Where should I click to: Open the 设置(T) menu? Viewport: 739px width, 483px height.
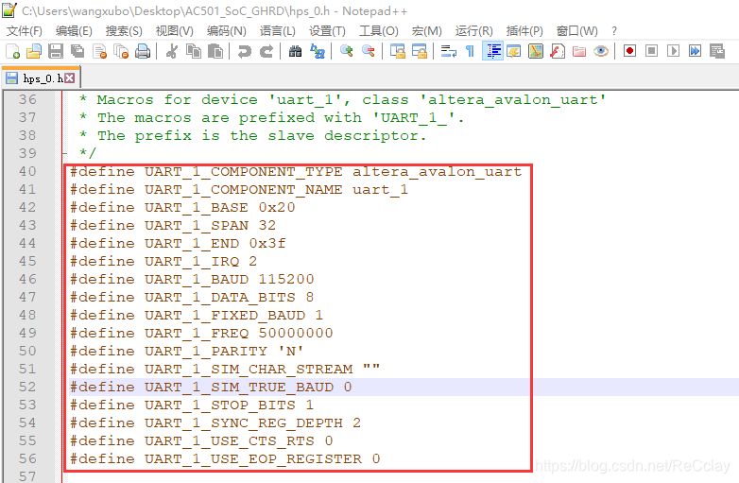pos(327,31)
